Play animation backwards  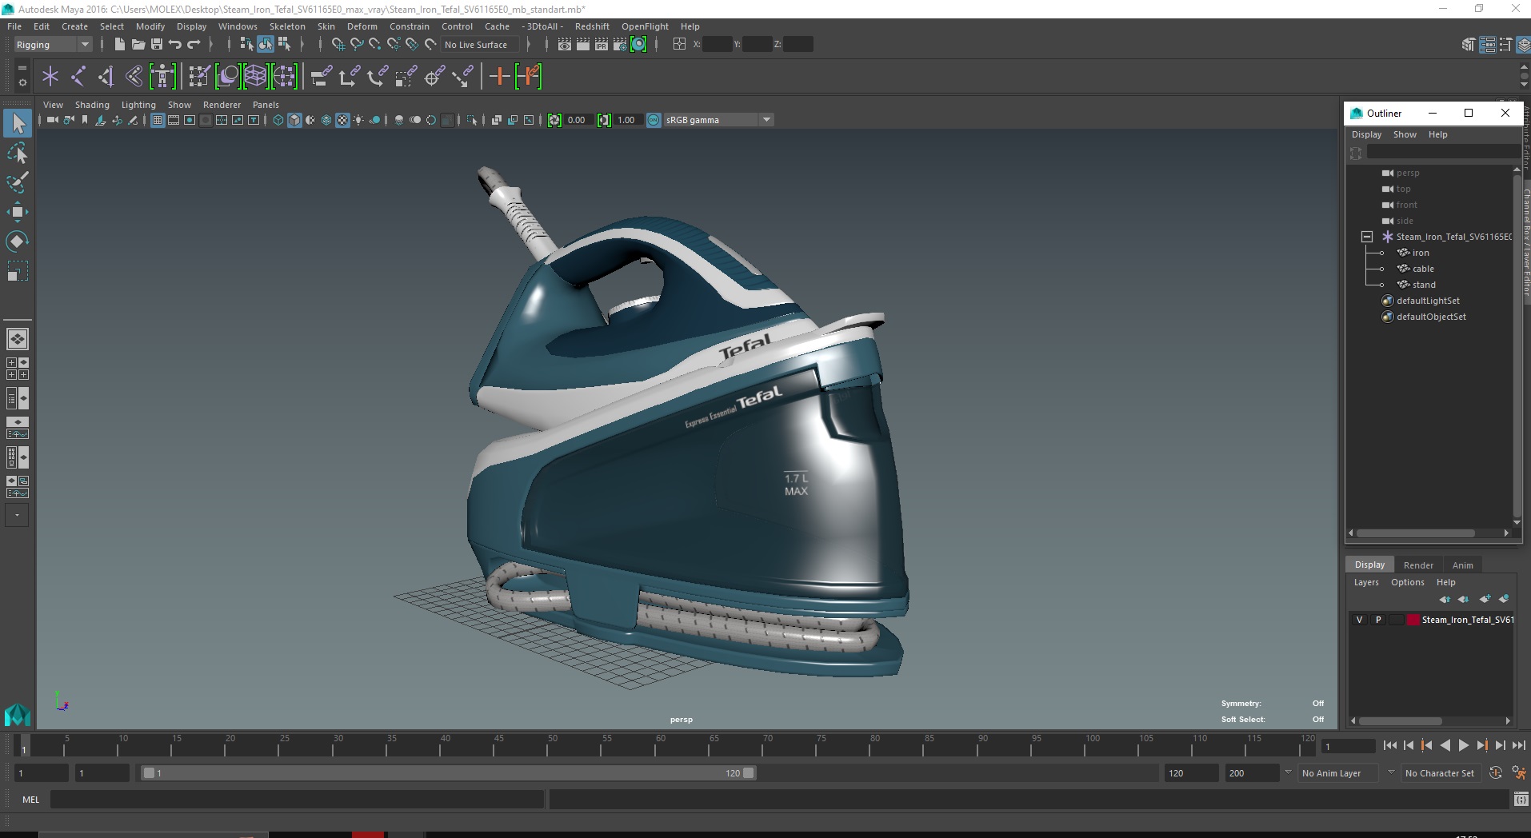1445,745
